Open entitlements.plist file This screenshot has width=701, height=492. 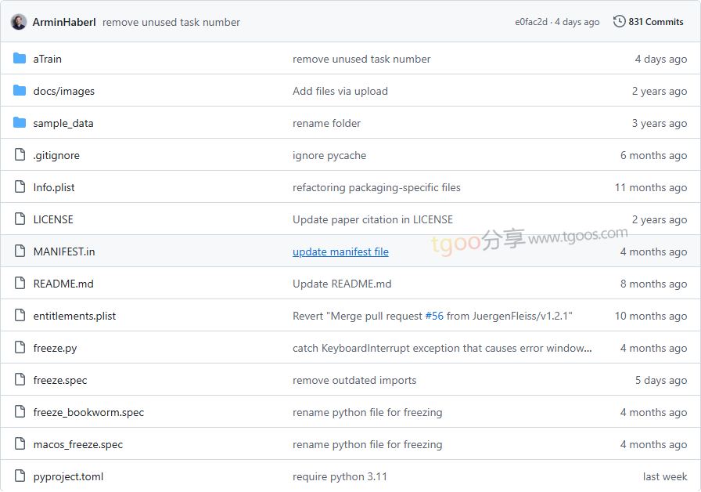[x=74, y=316]
